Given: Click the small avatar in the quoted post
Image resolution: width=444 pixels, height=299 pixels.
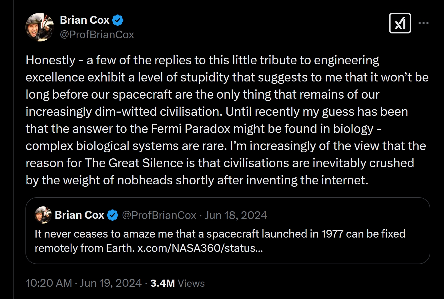Looking at the screenshot, I should 43,215.
